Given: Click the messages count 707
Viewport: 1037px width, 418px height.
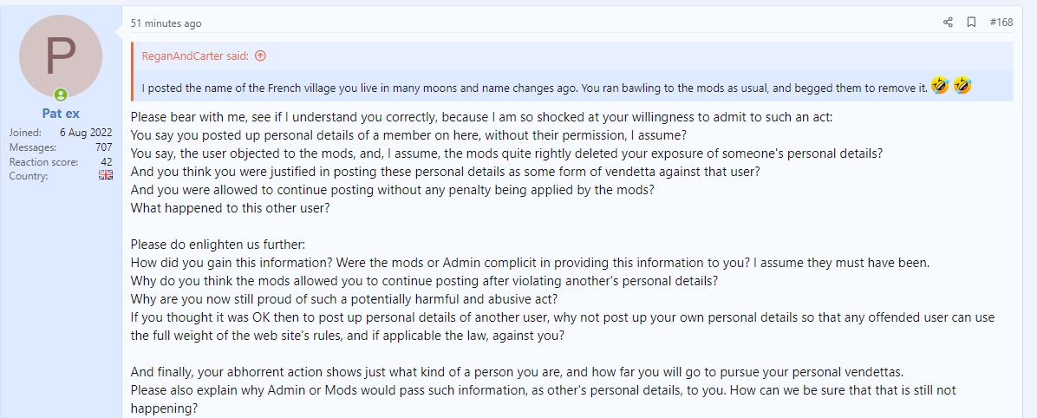Looking at the screenshot, I should click(104, 147).
